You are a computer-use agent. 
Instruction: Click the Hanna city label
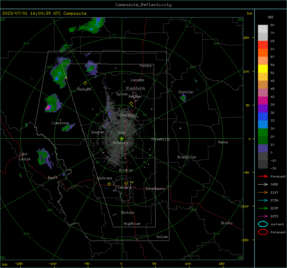tap(223, 142)
